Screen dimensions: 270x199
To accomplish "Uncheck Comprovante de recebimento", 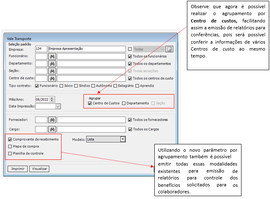I will 10,139.
